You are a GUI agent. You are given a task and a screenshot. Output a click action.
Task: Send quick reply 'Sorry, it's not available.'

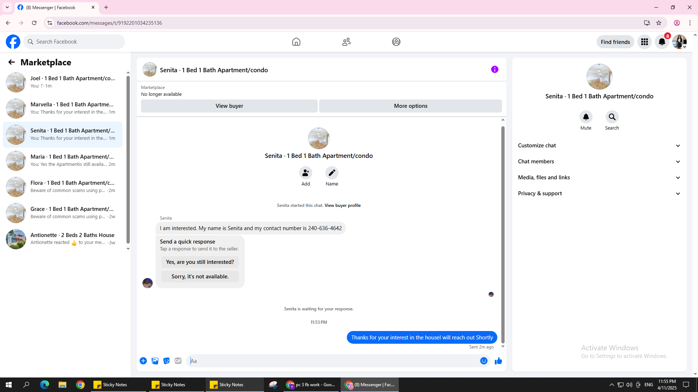pyautogui.click(x=200, y=277)
